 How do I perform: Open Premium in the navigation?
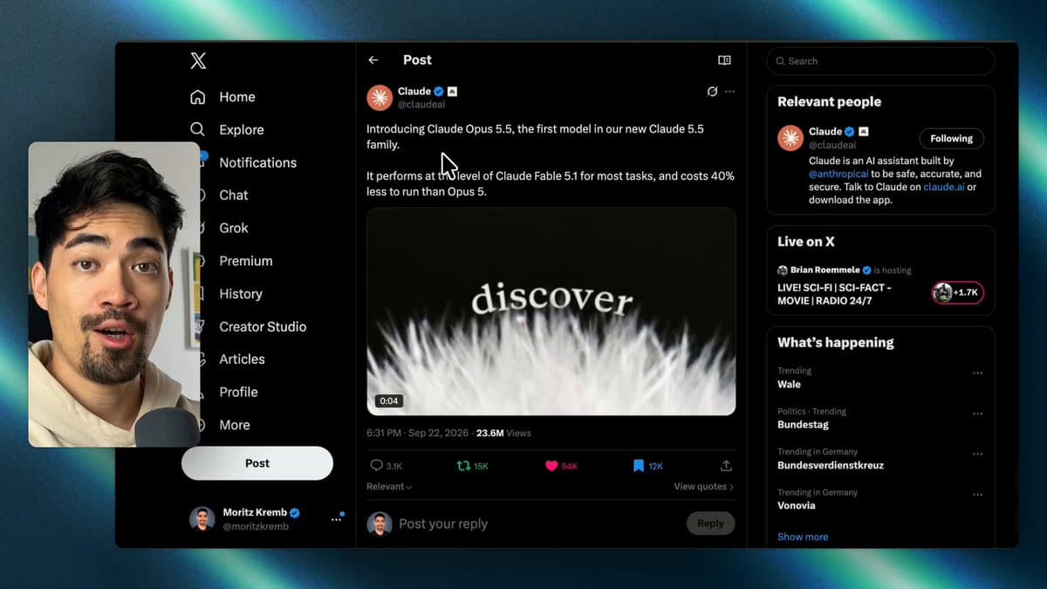(246, 261)
